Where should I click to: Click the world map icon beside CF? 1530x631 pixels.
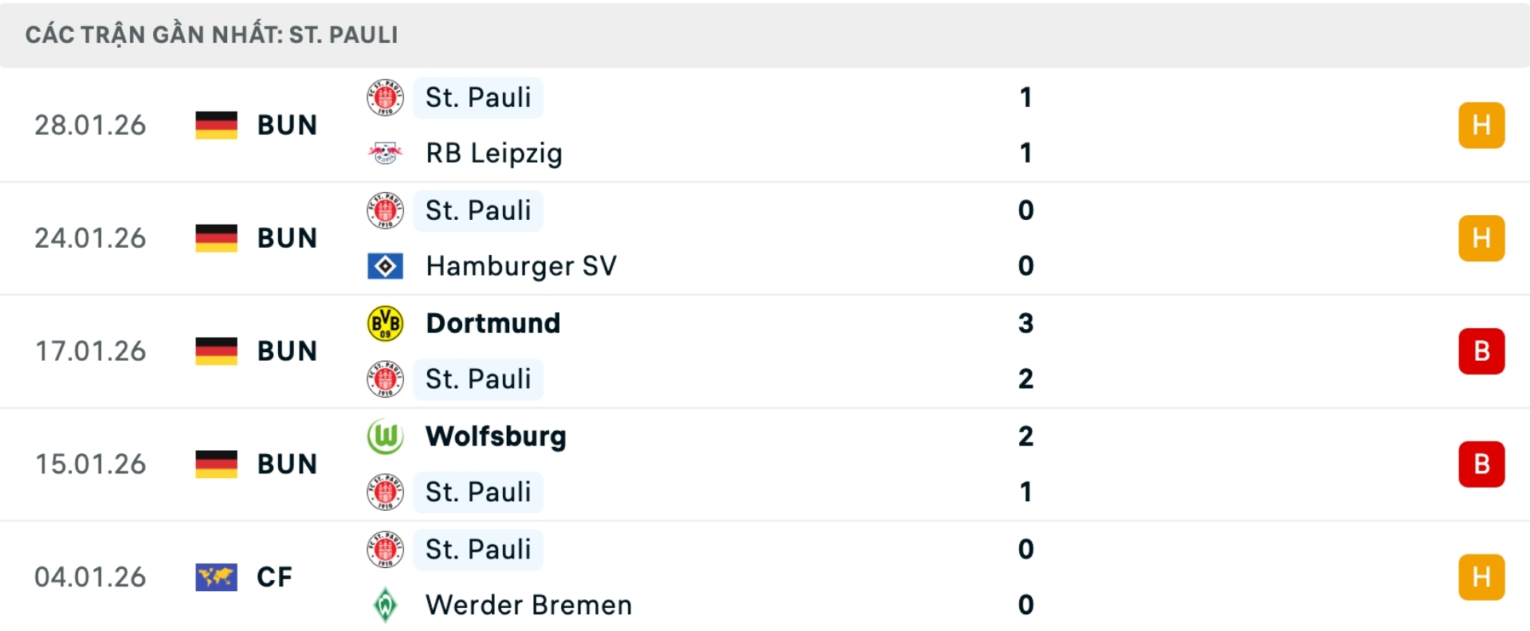pyautogui.click(x=215, y=578)
